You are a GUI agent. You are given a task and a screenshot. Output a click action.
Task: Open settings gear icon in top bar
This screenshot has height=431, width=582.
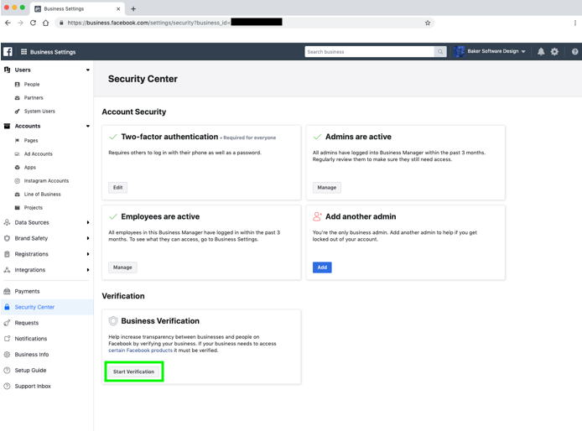[x=554, y=52]
